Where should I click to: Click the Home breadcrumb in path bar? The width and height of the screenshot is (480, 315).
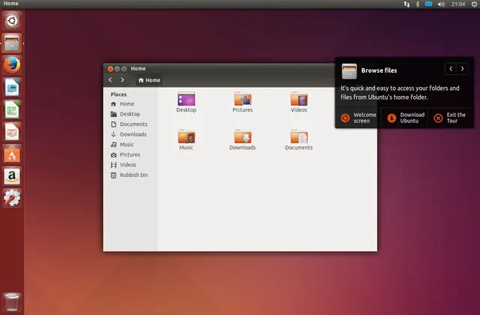point(149,80)
